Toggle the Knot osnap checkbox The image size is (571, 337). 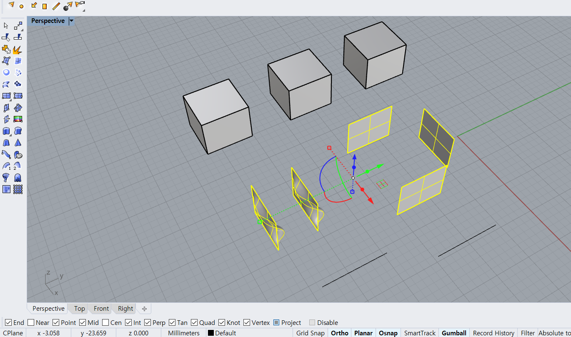(221, 322)
